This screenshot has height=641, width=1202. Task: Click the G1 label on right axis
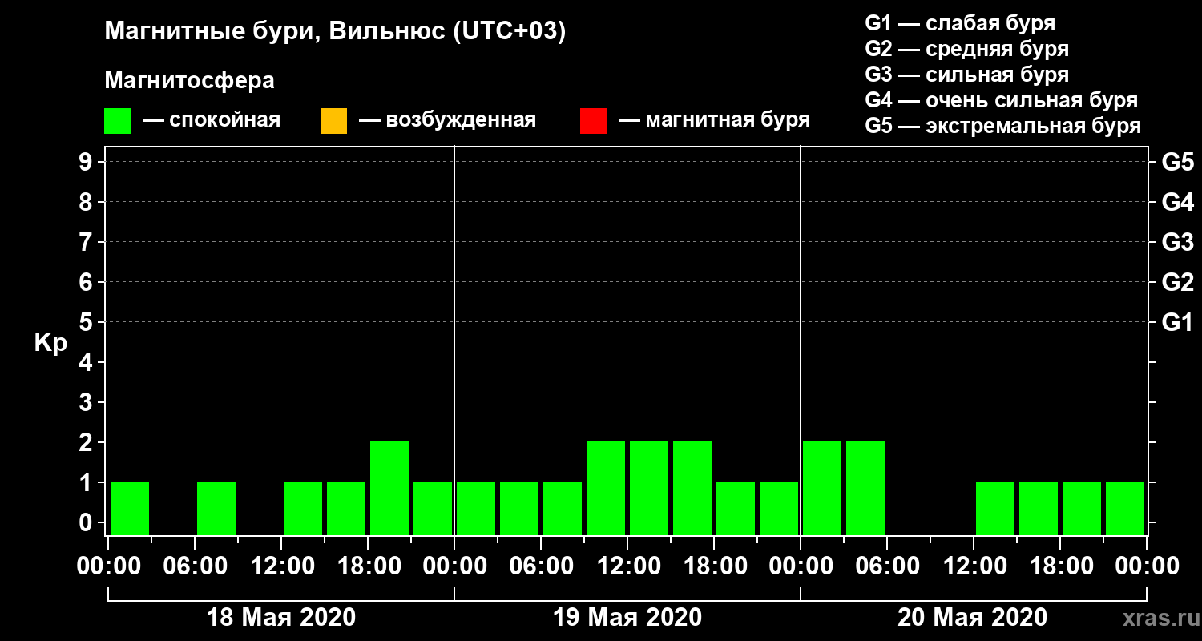(x=1177, y=322)
